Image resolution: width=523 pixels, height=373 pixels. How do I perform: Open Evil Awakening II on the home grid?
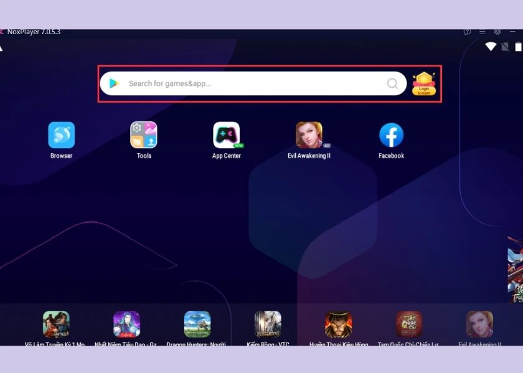(309, 135)
